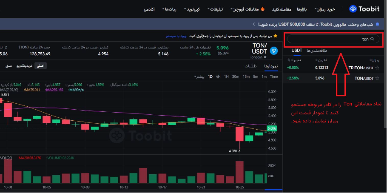The height and width of the screenshot is (193, 387).
Task: Click the MA(7,25,99) indicator label
Action: [x=10, y=90]
